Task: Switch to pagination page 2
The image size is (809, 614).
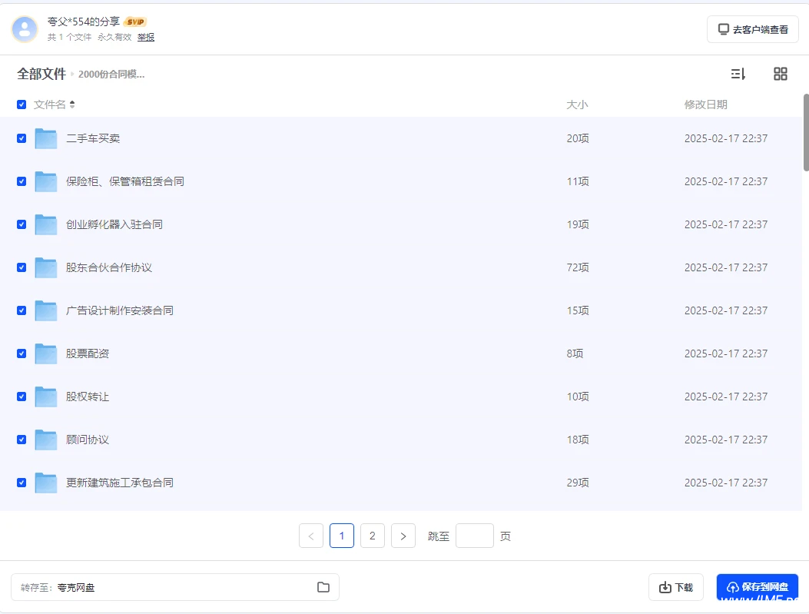Action: 373,536
